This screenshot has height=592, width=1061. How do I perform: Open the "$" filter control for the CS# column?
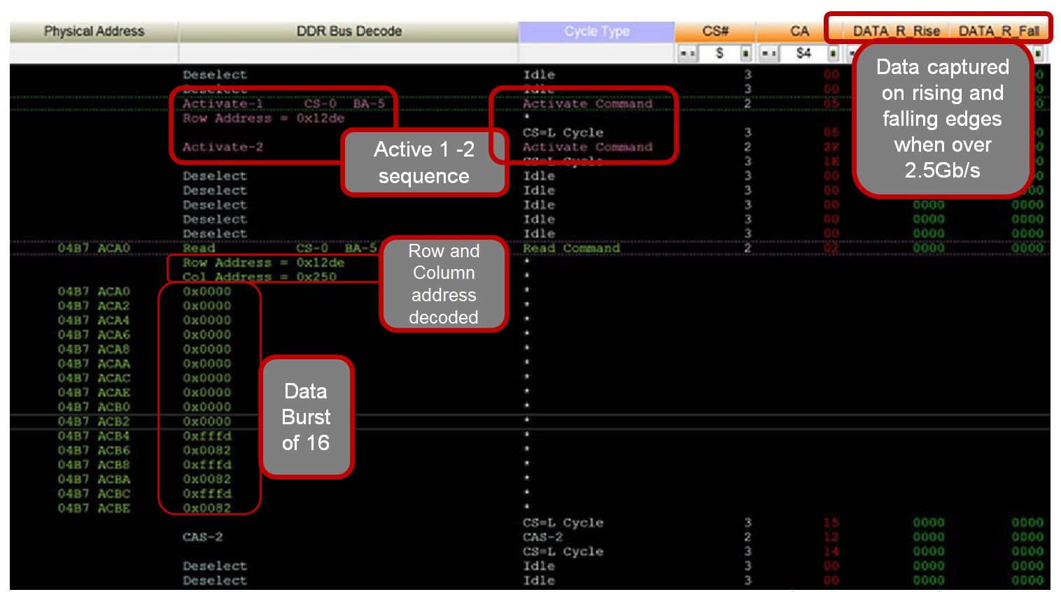pyautogui.click(x=719, y=52)
